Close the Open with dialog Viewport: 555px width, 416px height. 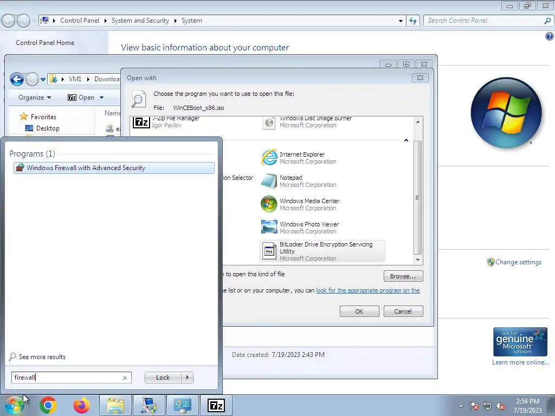point(420,77)
